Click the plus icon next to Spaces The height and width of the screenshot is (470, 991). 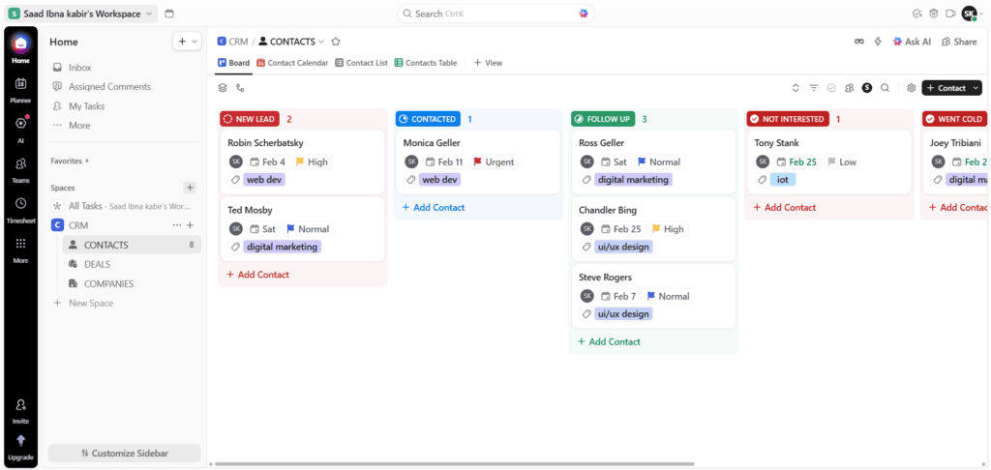click(x=190, y=188)
